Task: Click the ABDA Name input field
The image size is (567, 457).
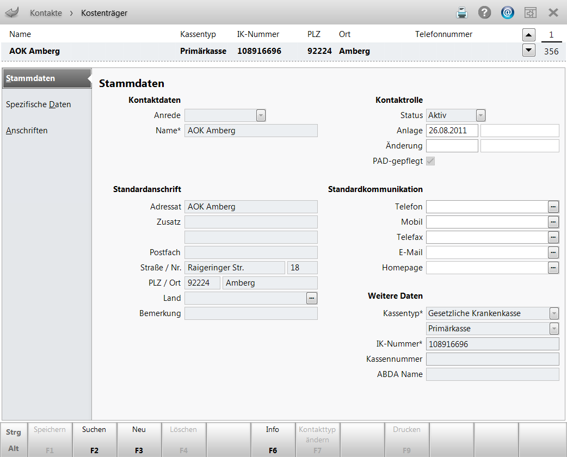Action: (x=492, y=374)
